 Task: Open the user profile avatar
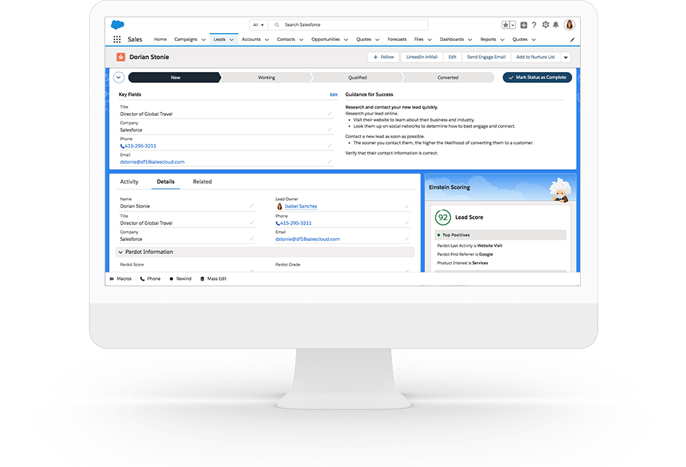[x=569, y=24]
